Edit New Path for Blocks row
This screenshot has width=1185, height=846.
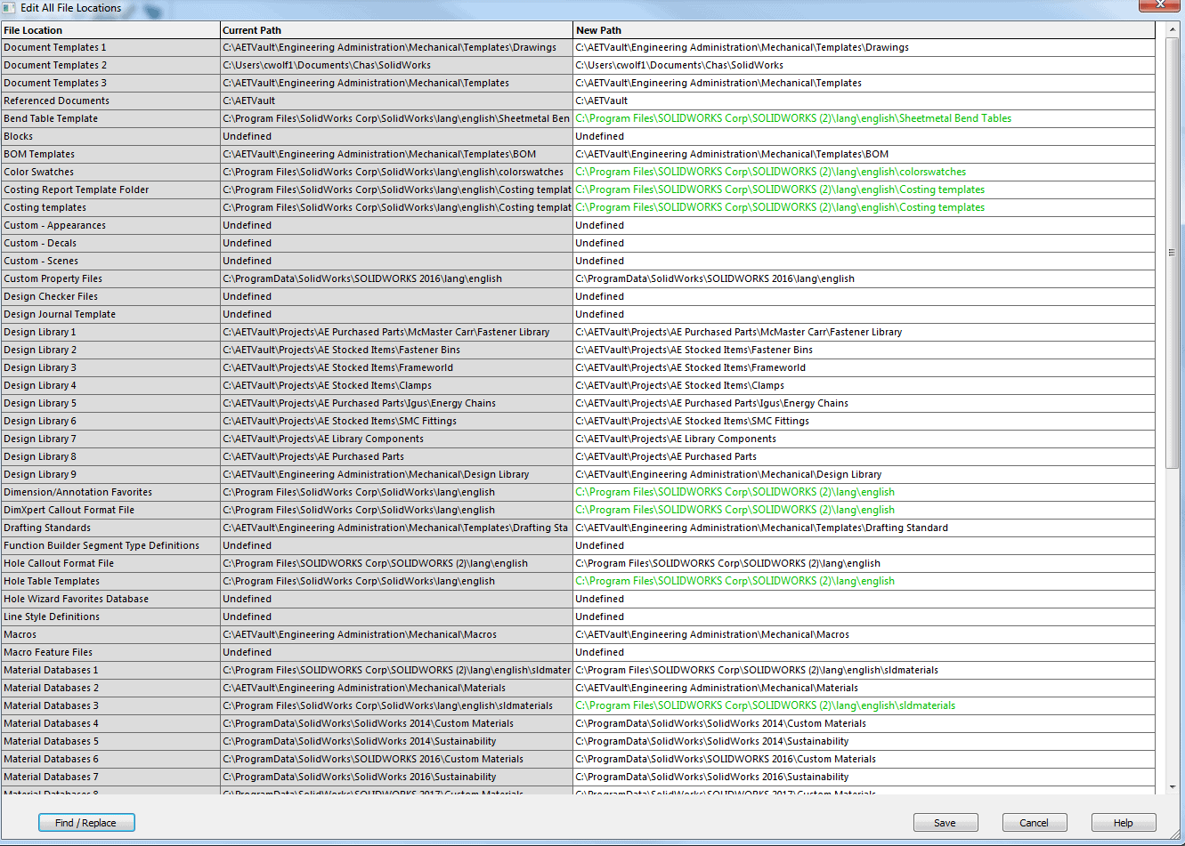864,136
